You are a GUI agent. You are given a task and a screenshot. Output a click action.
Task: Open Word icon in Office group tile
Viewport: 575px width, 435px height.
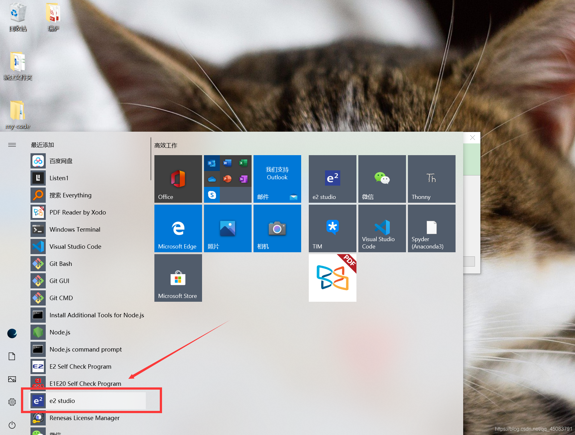[x=227, y=163]
